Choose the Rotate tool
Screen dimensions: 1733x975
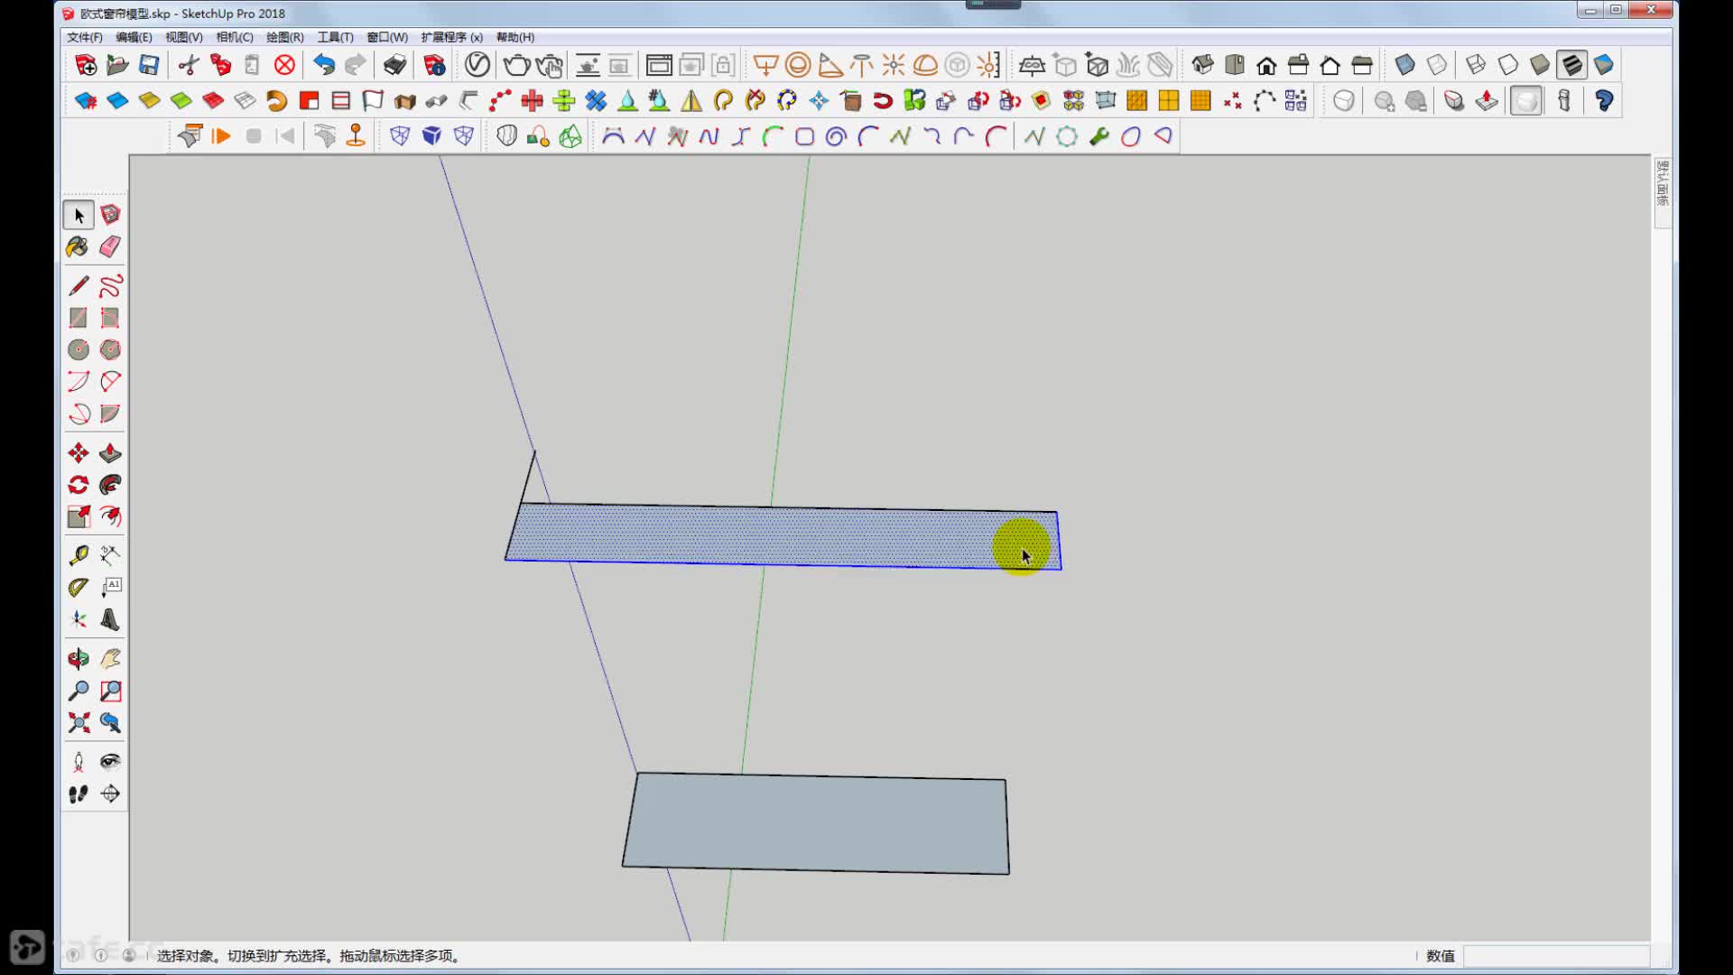(79, 485)
